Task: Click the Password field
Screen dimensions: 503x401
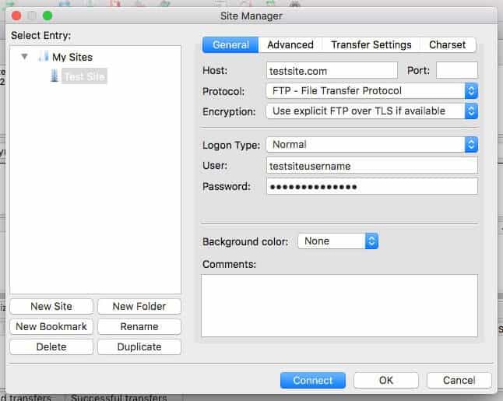Action: pyautogui.click(x=371, y=186)
